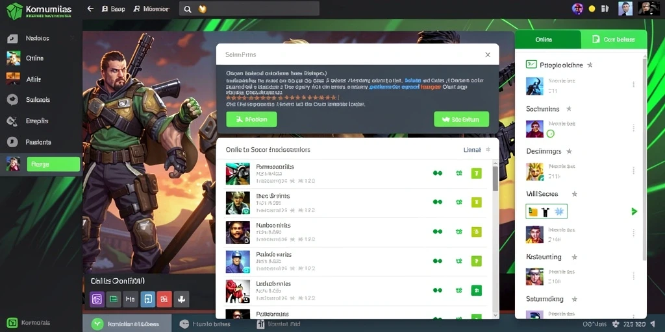Open three-dot menu of first Ptoploolidhne user
This screenshot has height=332, width=665.
pyautogui.click(x=633, y=84)
